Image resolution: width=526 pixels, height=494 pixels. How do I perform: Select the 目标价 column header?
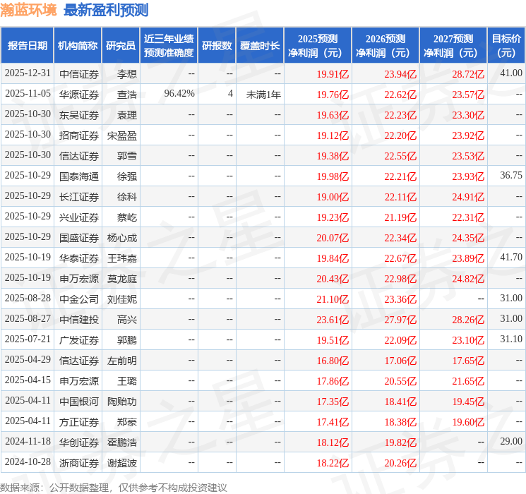[506, 46]
